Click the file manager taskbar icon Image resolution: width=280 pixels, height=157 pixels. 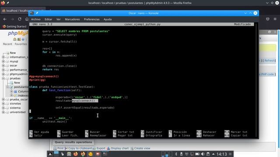[69, 154]
